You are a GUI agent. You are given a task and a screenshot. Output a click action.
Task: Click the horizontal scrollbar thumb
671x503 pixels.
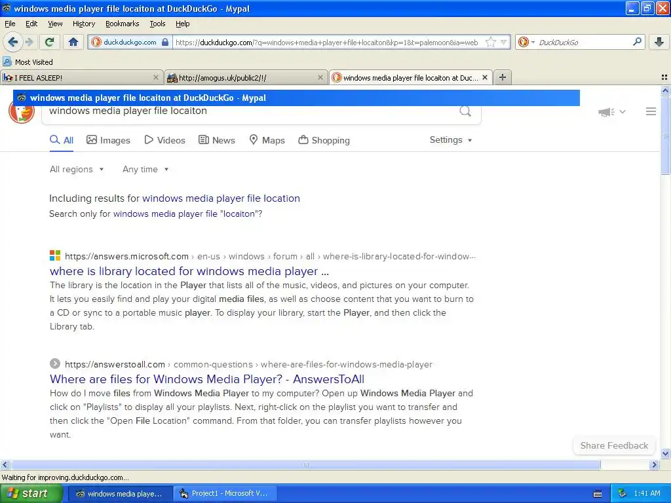pyautogui.click(x=305, y=465)
